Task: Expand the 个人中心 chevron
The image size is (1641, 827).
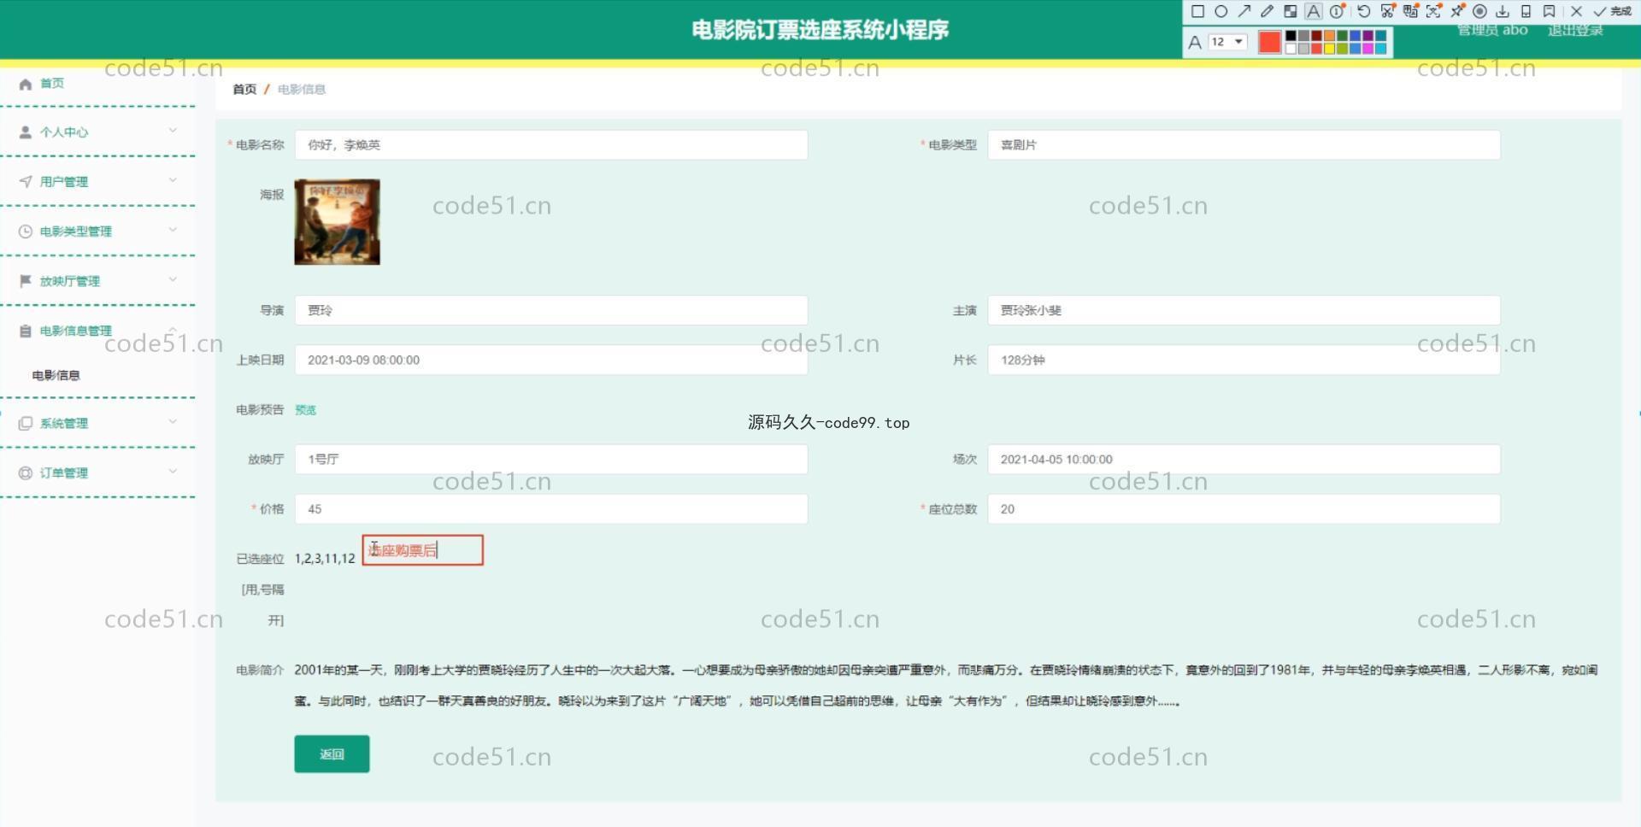Action: coord(173,131)
